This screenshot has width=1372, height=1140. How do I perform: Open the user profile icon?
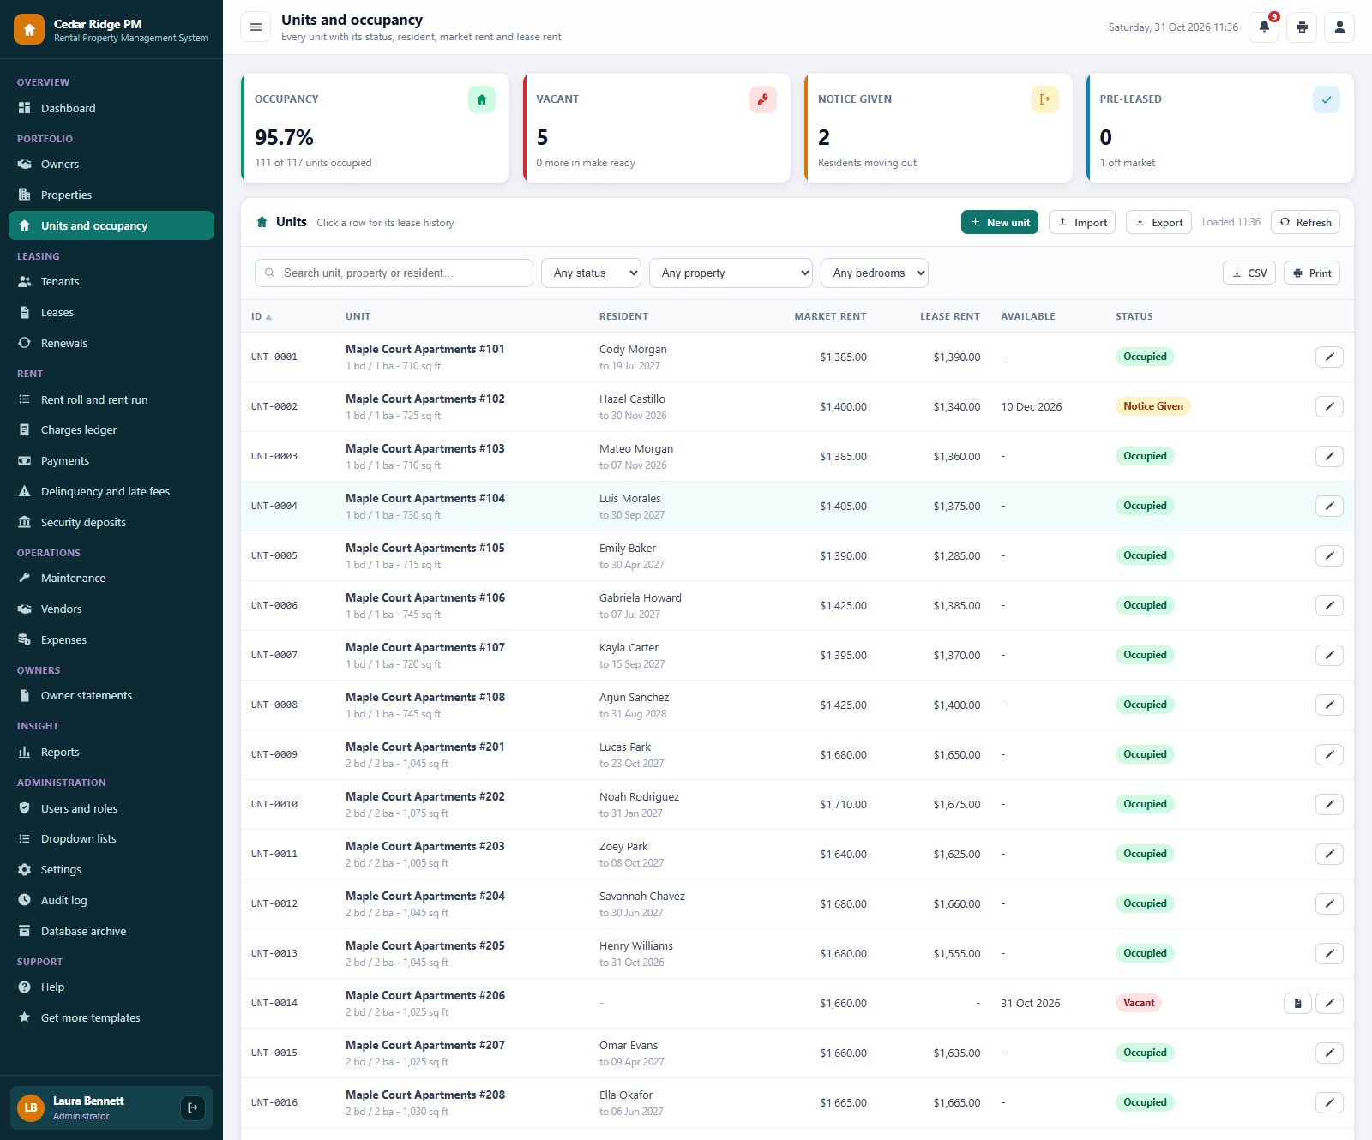pyautogui.click(x=1339, y=27)
